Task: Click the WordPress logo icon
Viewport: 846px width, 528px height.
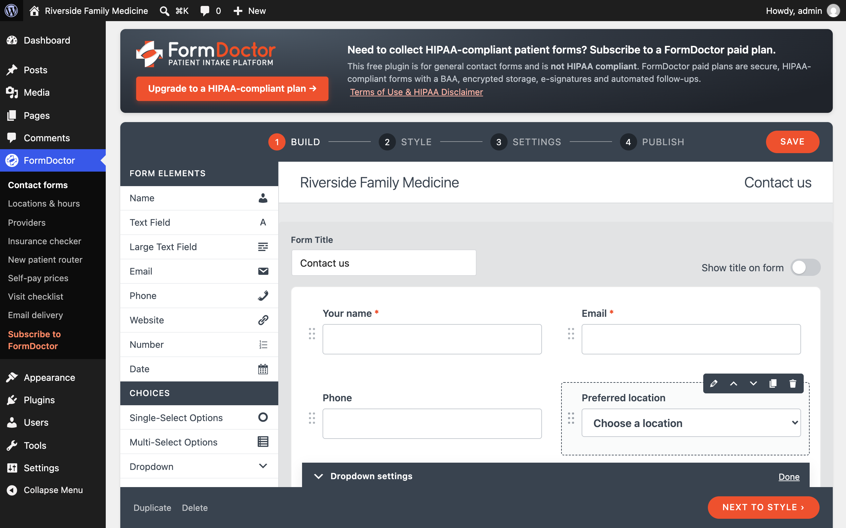Action: [x=11, y=11]
